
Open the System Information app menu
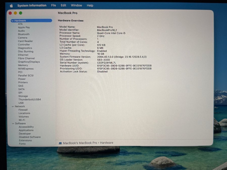32,6
